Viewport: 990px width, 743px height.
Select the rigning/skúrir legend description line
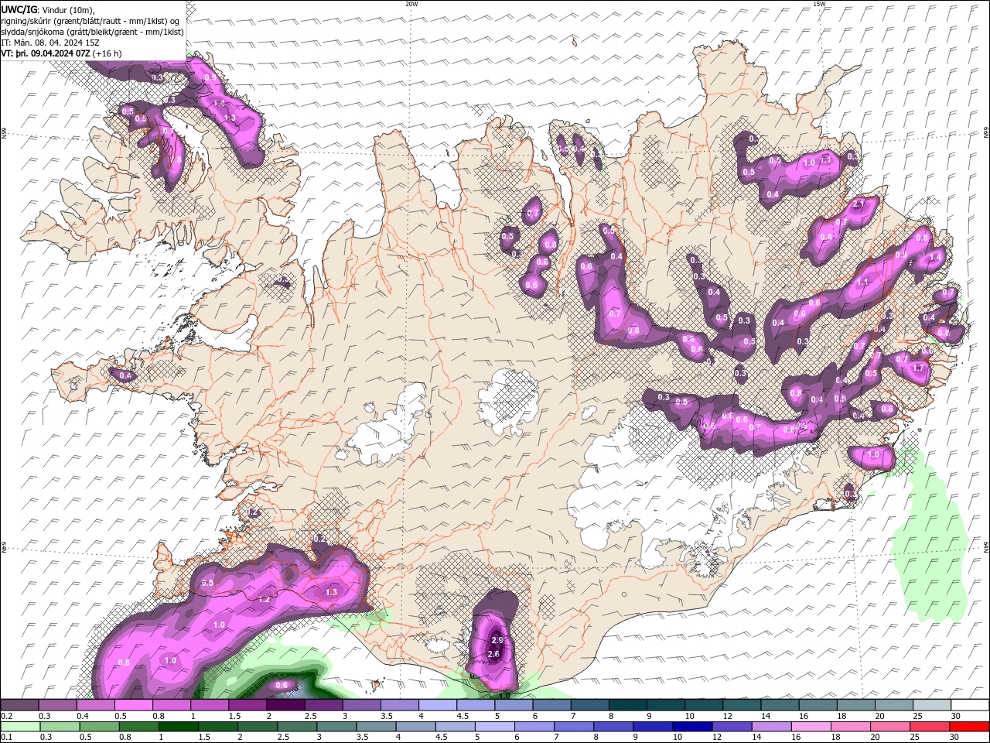[x=91, y=20]
